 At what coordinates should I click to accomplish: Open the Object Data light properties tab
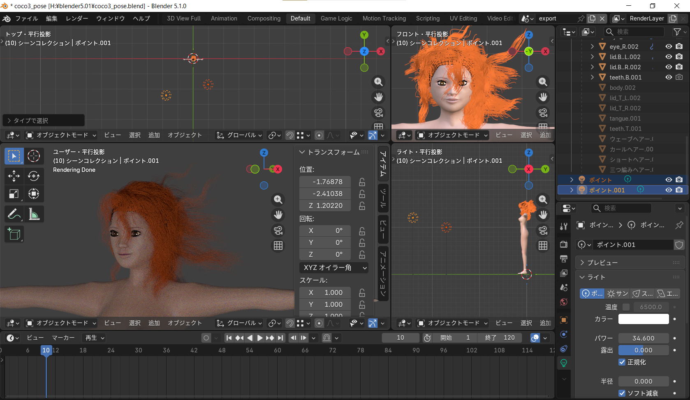[564, 363]
